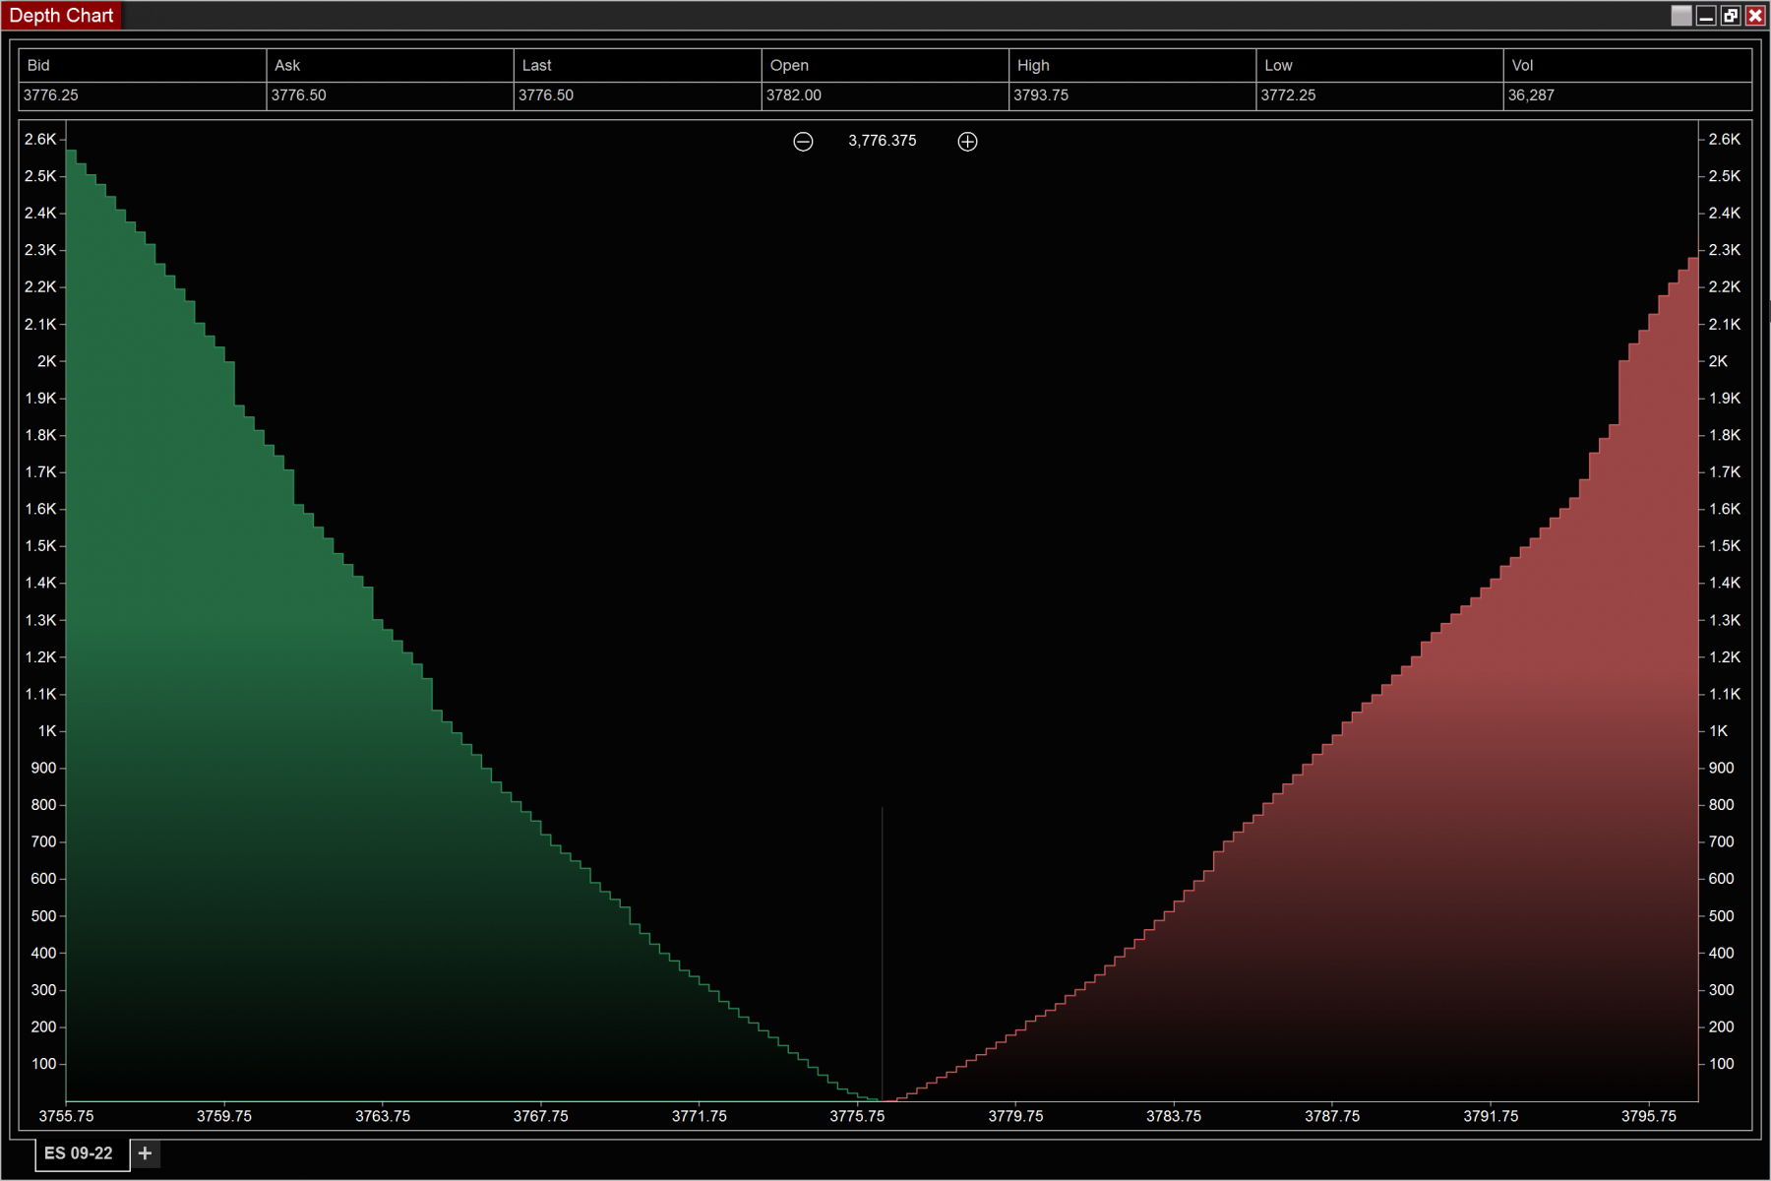Click the High price value 3793.75
This screenshot has width=1771, height=1181.
[1038, 95]
